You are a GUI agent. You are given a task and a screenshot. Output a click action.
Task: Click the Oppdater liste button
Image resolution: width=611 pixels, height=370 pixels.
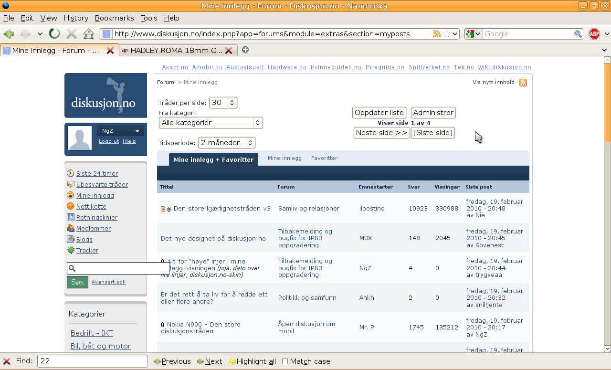(379, 113)
